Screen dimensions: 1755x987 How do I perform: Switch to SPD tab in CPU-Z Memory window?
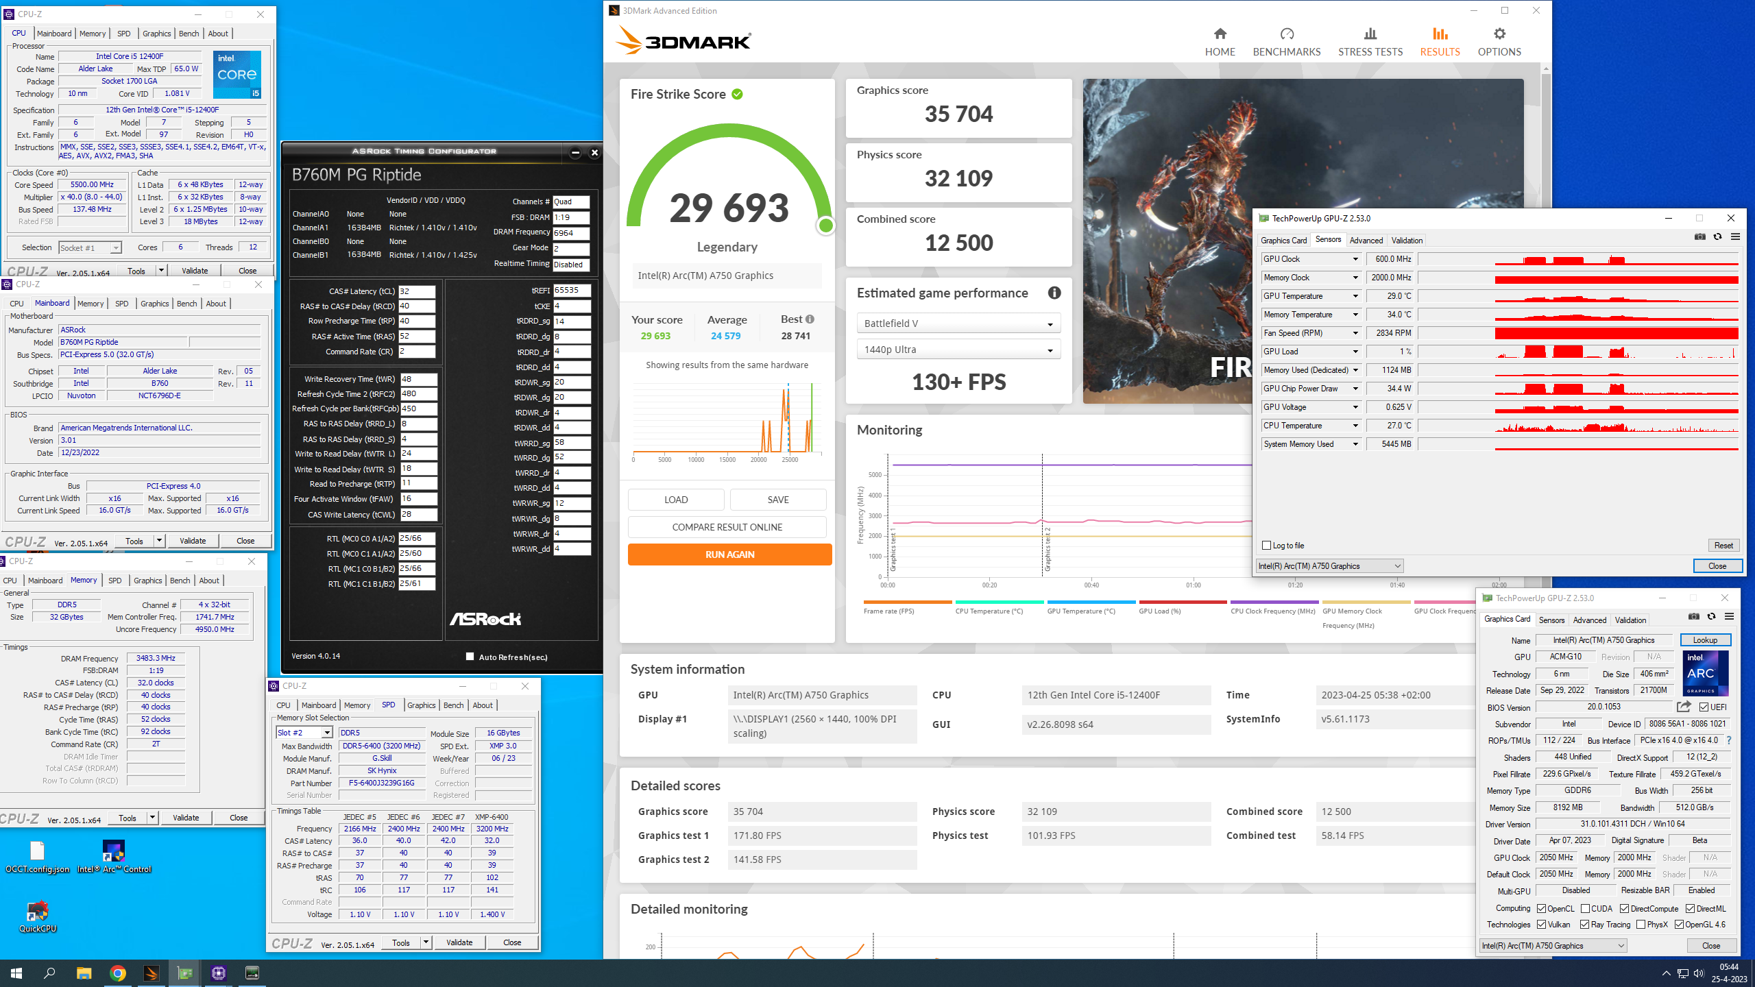[x=114, y=581]
